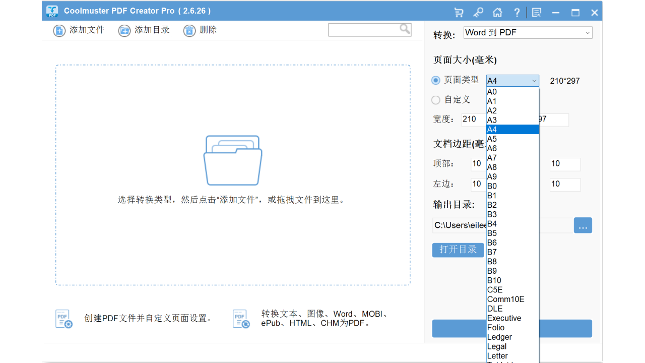The height and width of the screenshot is (363, 645).
Task: Click the question mark help icon
Action: point(516,12)
